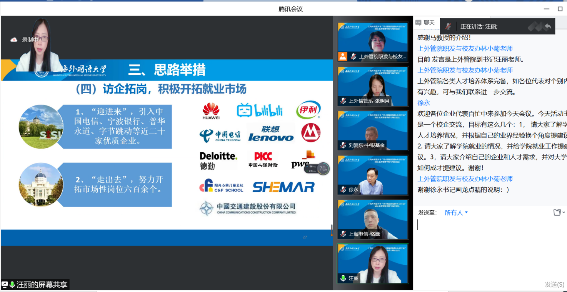Screen dimensions: 567x292
Task: Click the return arrow icon in floating bar
Action: coord(548,26)
